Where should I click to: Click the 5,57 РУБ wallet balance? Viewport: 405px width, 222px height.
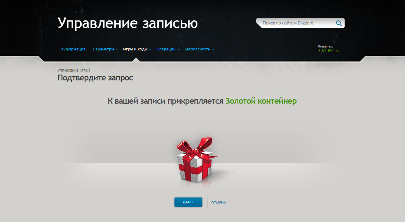tap(327, 51)
